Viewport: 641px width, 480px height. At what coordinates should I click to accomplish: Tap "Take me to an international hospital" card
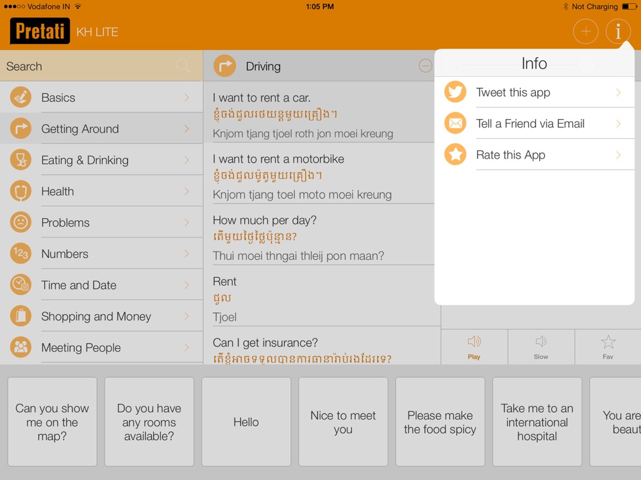537,422
